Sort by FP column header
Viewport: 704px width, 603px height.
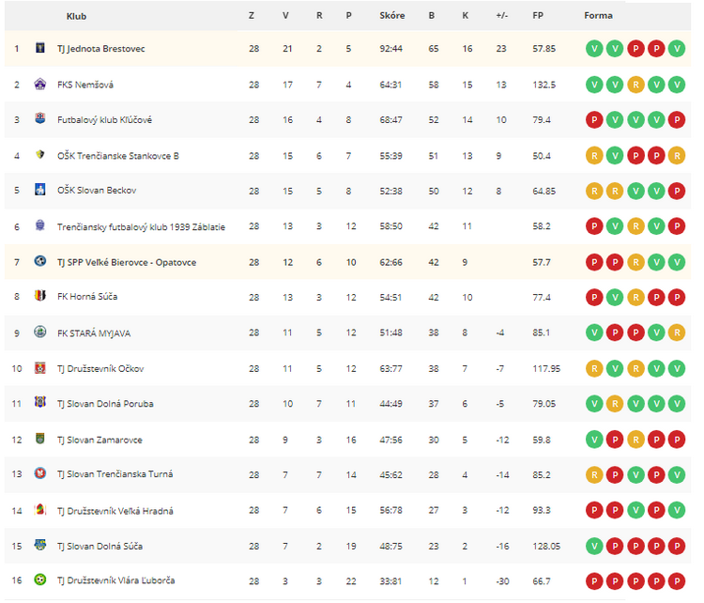538,15
